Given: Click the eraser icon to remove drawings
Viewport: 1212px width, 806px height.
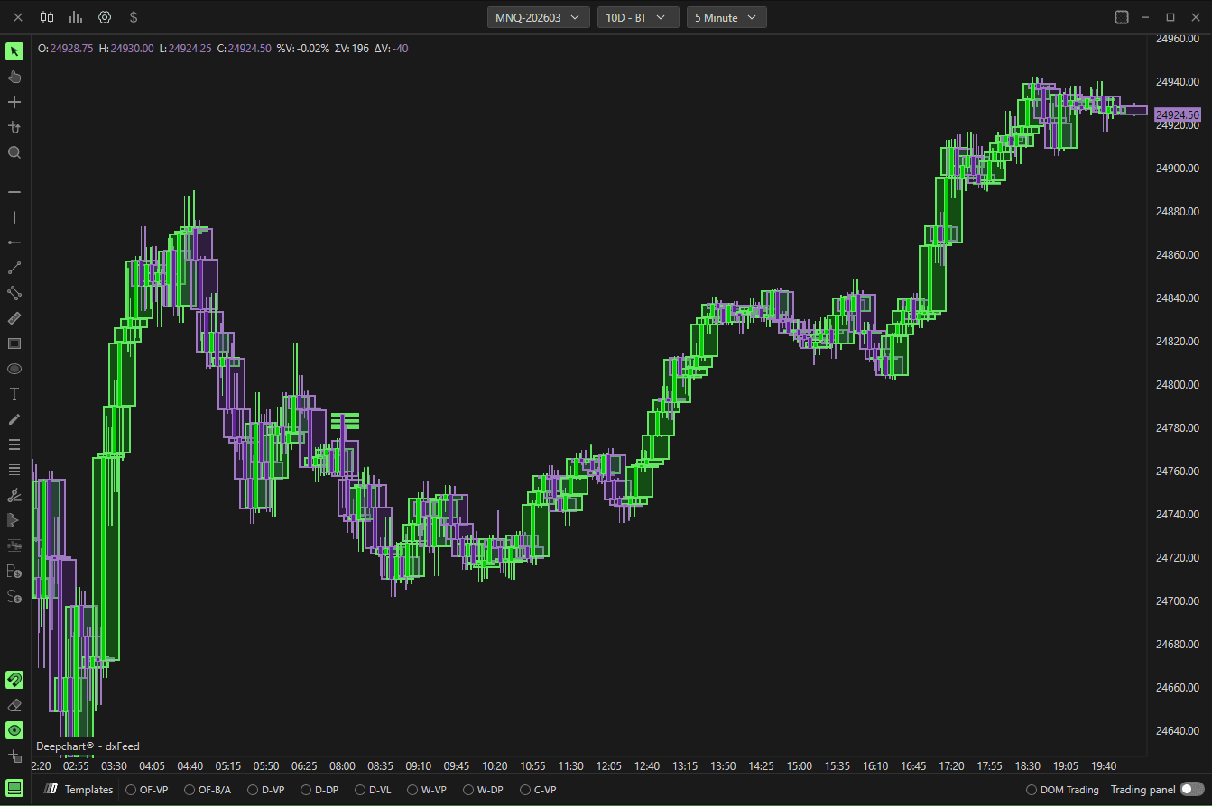Looking at the screenshot, I should [14, 705].
